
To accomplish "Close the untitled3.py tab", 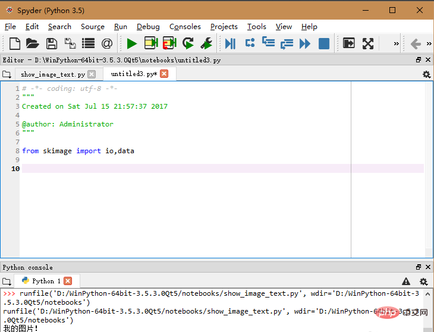I will tap(164, 74).
